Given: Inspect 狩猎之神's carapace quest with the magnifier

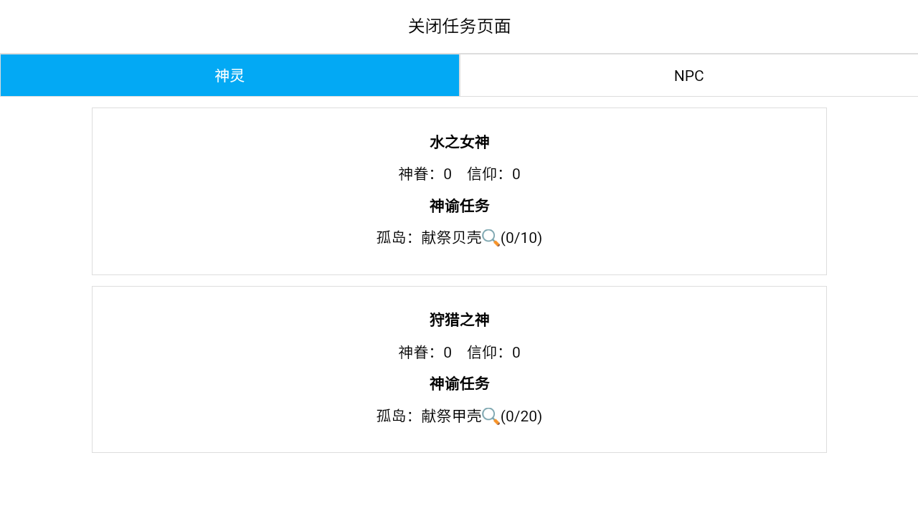Looking at the screenshot, I should point(491,416).
